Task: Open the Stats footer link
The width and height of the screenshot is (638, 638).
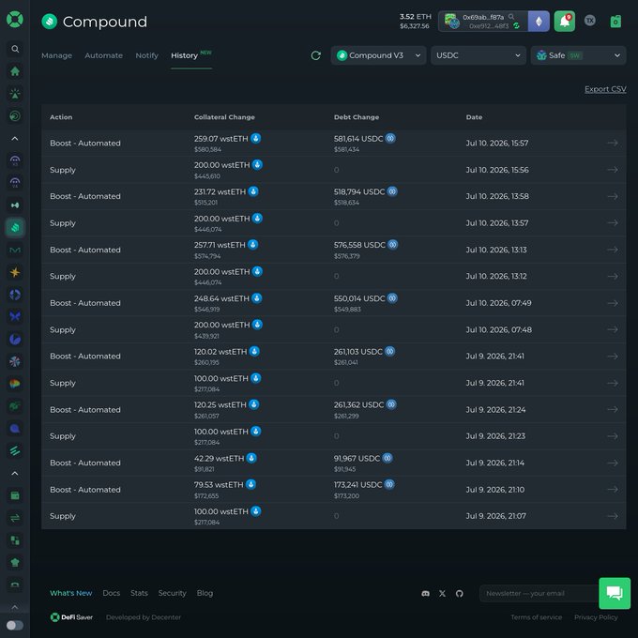Action: [x=139, y=593]
